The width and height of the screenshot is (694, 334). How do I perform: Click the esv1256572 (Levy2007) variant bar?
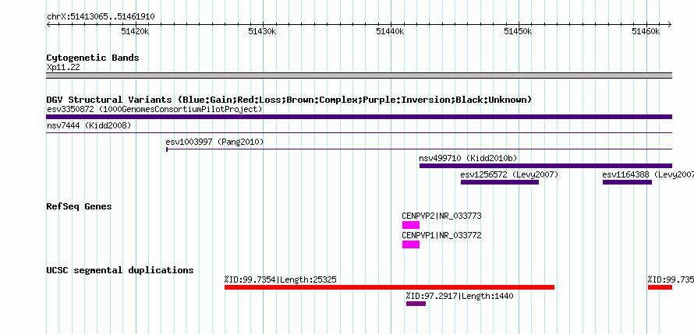coord(500,182)
